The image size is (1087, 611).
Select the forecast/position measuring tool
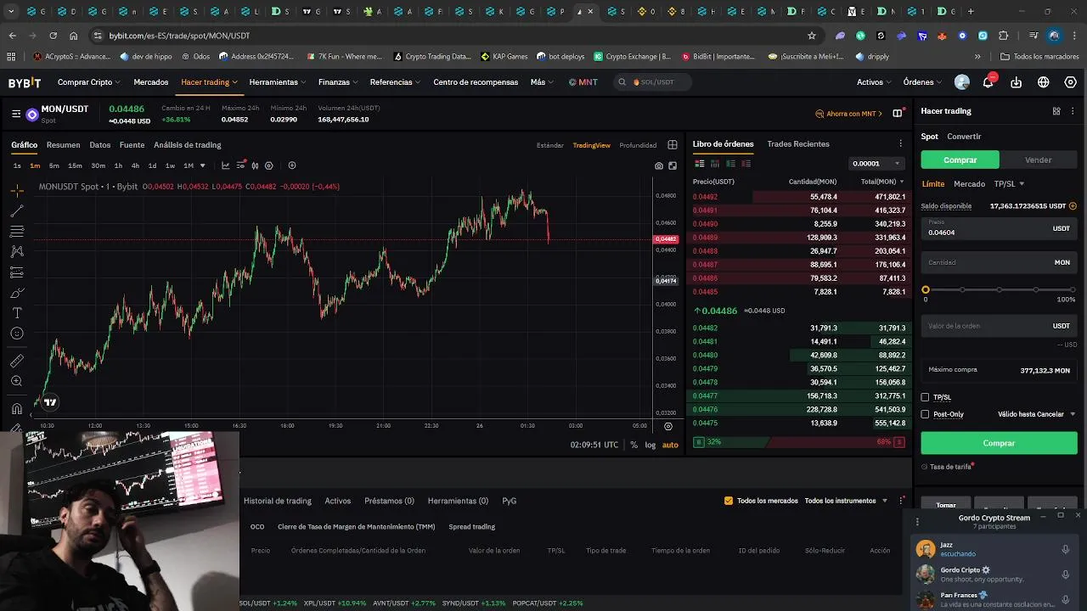17,272
